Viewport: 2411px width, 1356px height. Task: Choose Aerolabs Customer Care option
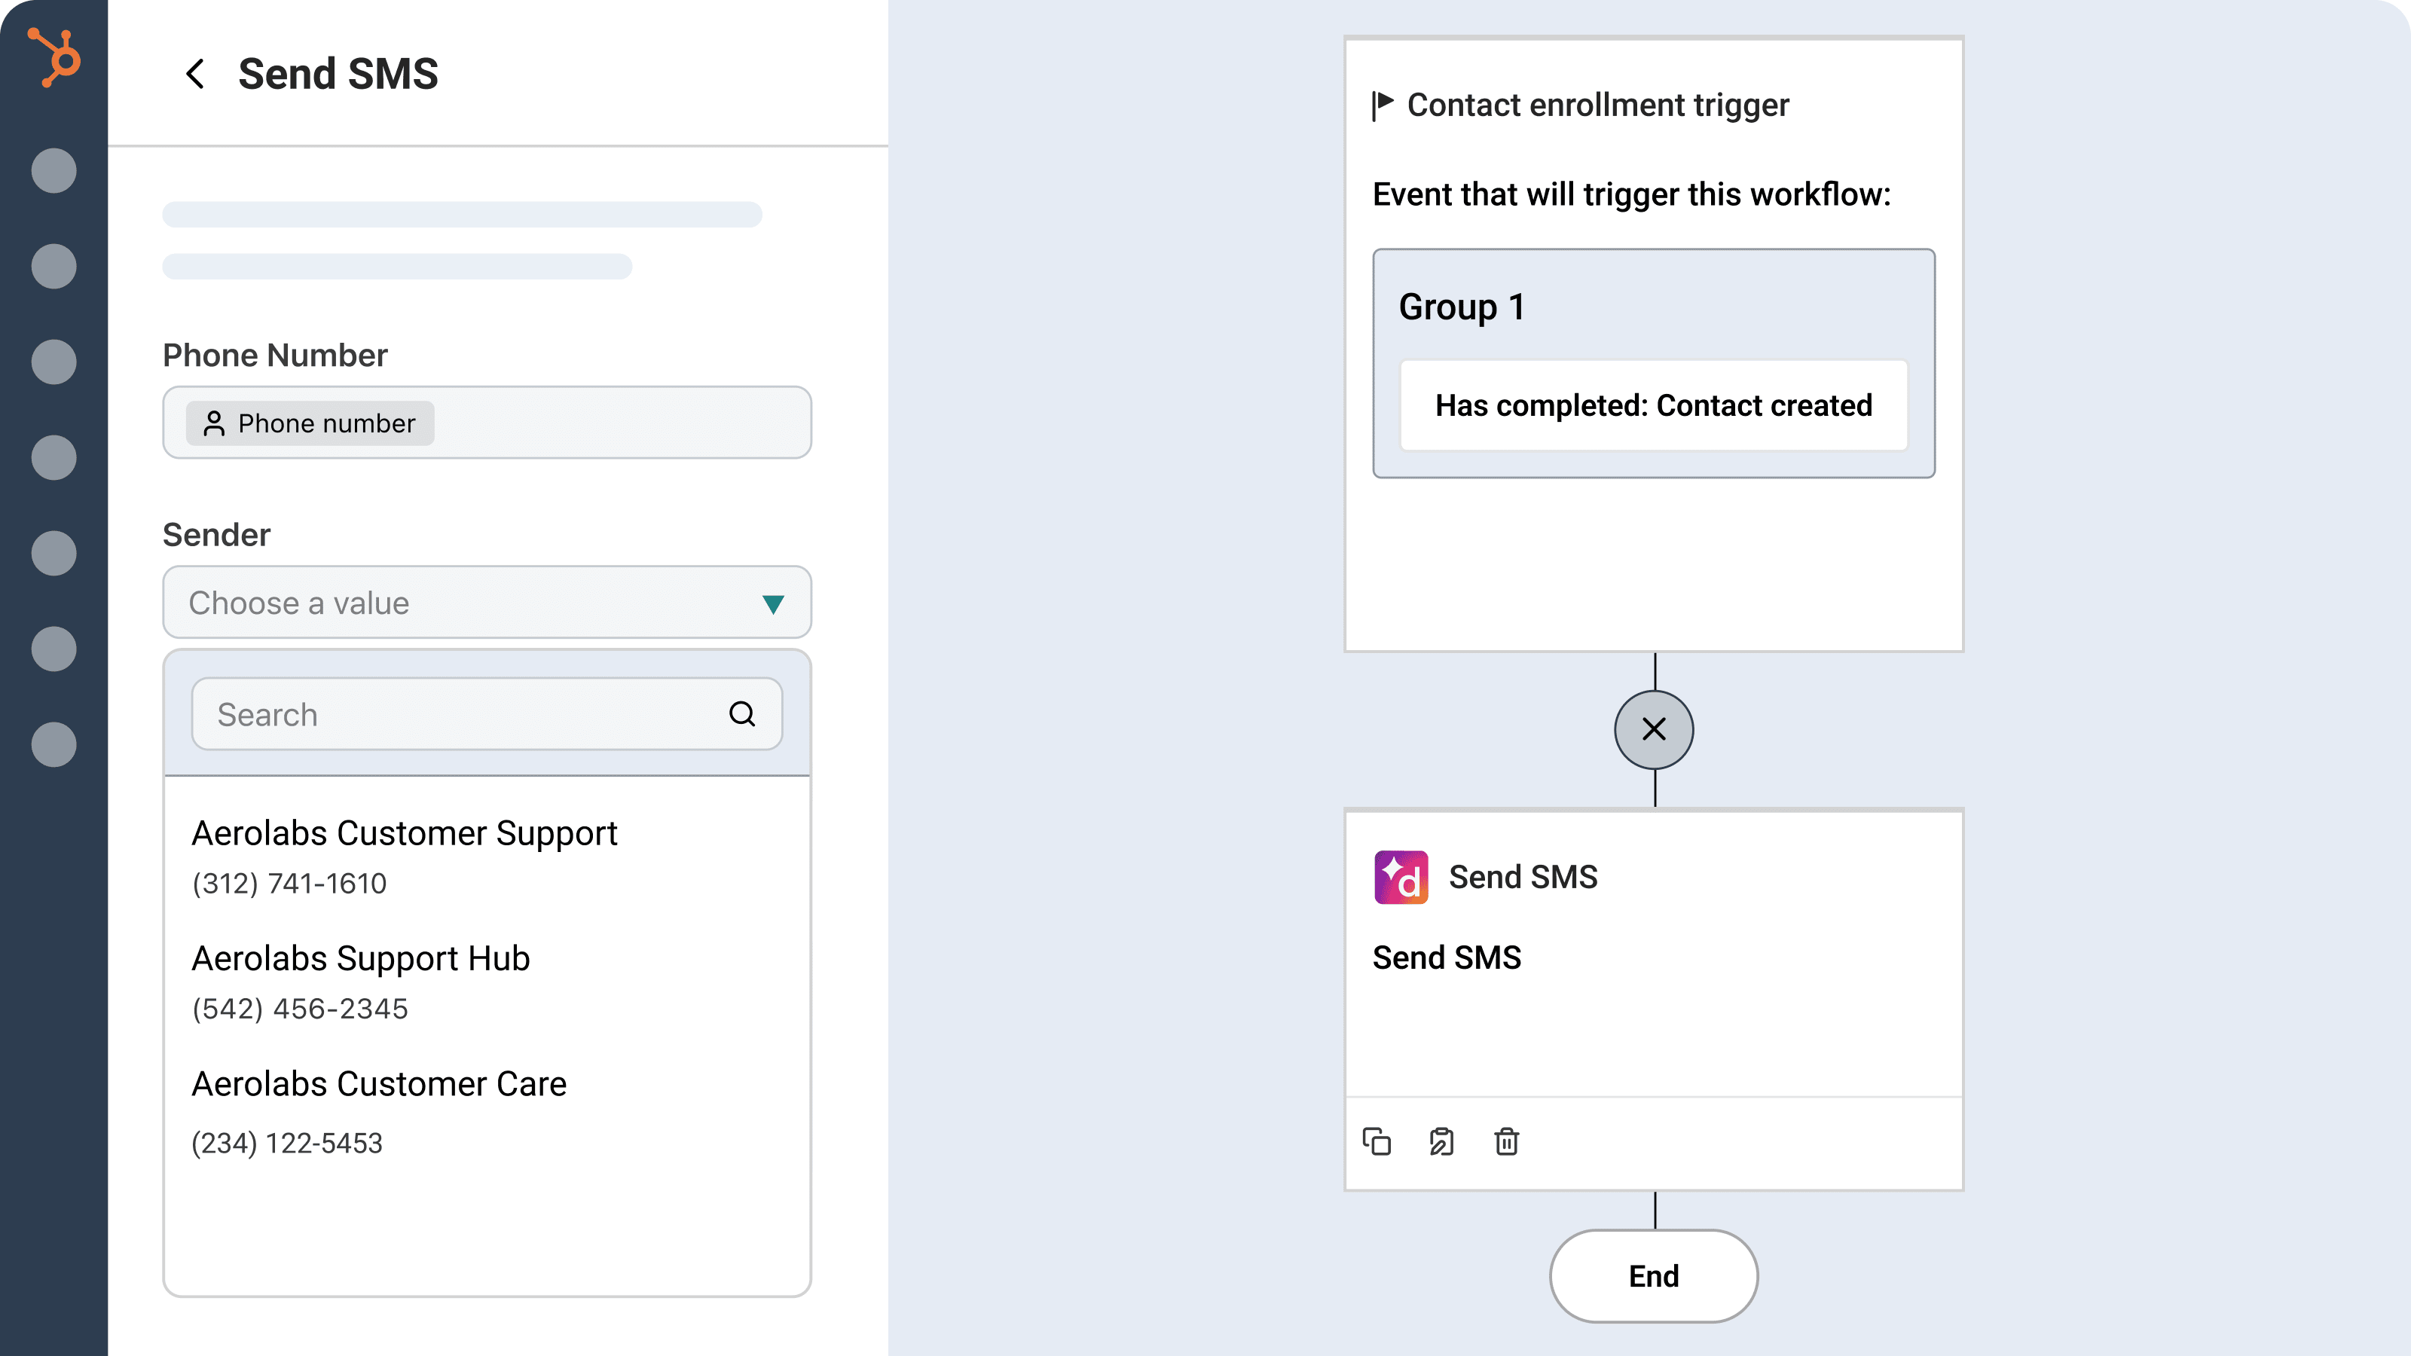pyautogui.click(x=379, y=1084)
